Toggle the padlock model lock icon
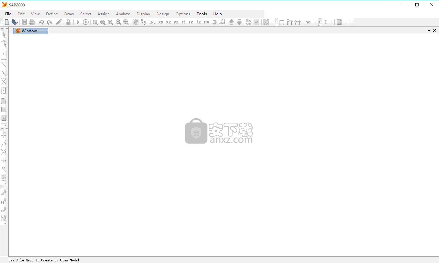Screen dimensions: 439x263 point(68,22)
